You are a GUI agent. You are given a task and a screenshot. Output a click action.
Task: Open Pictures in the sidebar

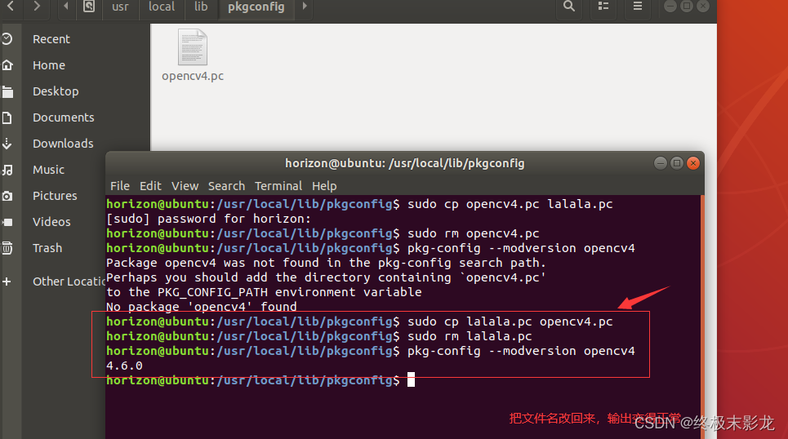55,196
